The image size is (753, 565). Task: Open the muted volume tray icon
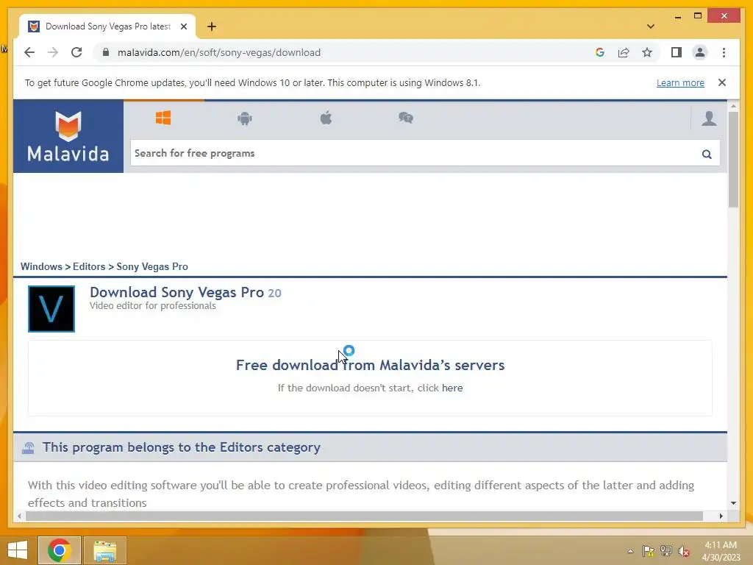tap(684, 551)
